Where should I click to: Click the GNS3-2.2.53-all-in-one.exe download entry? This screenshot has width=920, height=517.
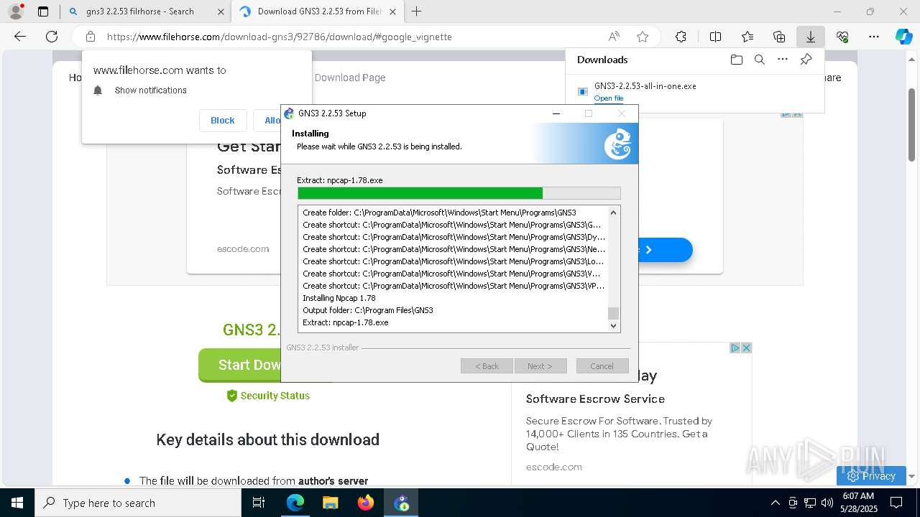[645, 86]
